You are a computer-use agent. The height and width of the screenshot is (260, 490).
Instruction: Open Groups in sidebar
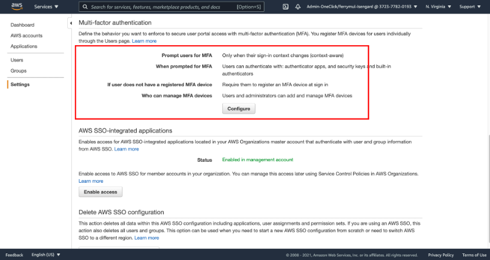click(18, 71)
